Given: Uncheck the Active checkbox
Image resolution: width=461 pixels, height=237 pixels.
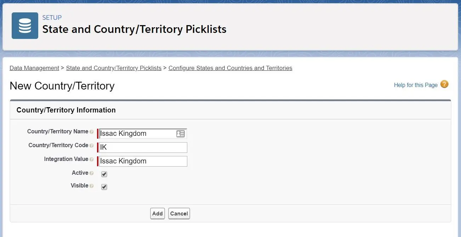Looking at the screenshot, I should click(104, 174).
